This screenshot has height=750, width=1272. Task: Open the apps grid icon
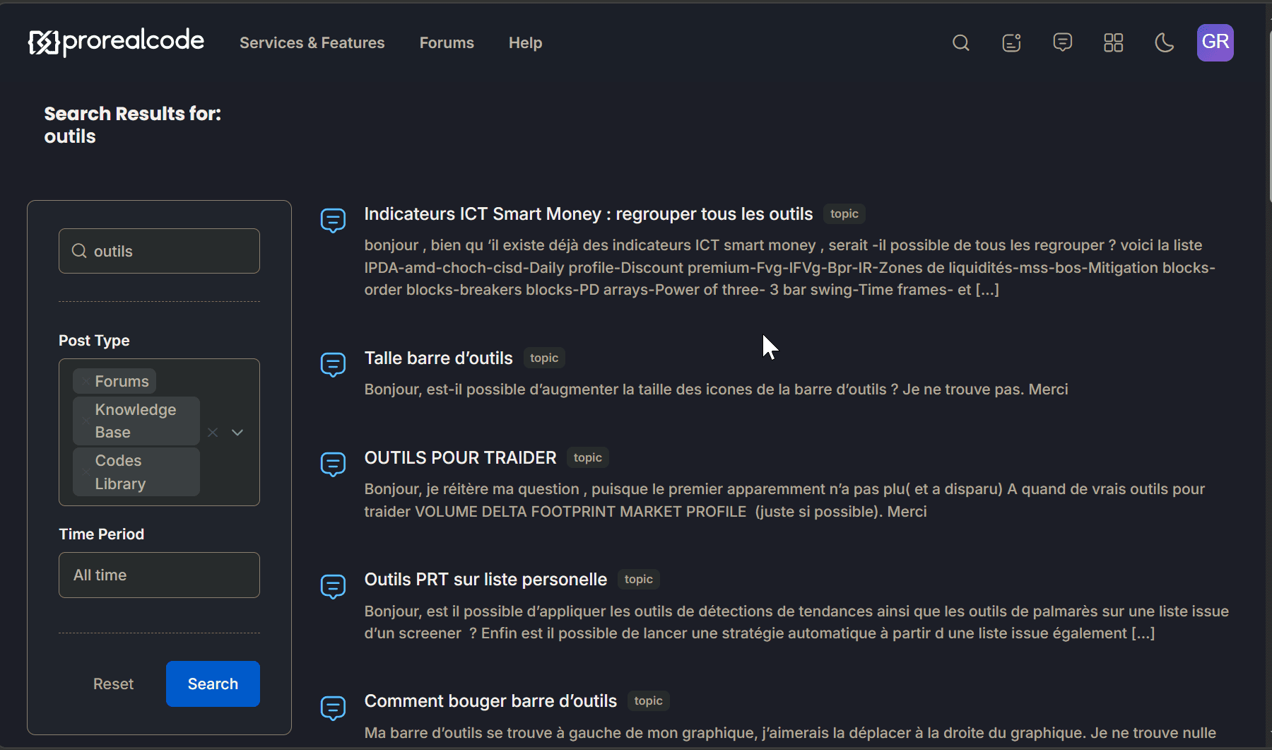(x=1113, y=43)
